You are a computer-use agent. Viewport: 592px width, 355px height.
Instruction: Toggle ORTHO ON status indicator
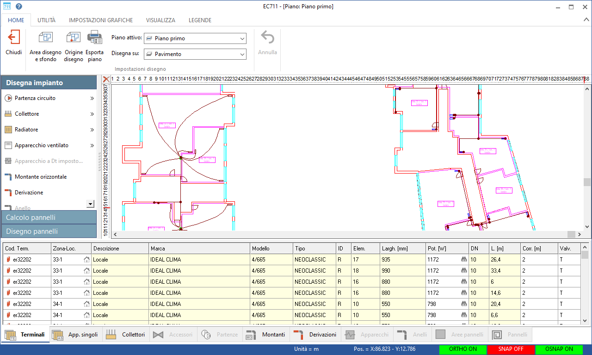click(x=462, y=349)
